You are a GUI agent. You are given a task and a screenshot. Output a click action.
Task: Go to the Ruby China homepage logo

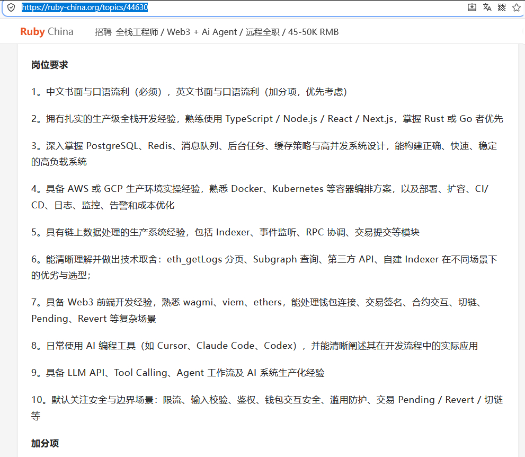point(47,31)
